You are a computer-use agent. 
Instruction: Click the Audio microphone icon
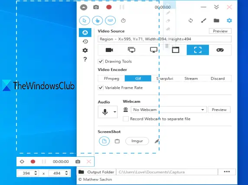click(x=105, y=112)
